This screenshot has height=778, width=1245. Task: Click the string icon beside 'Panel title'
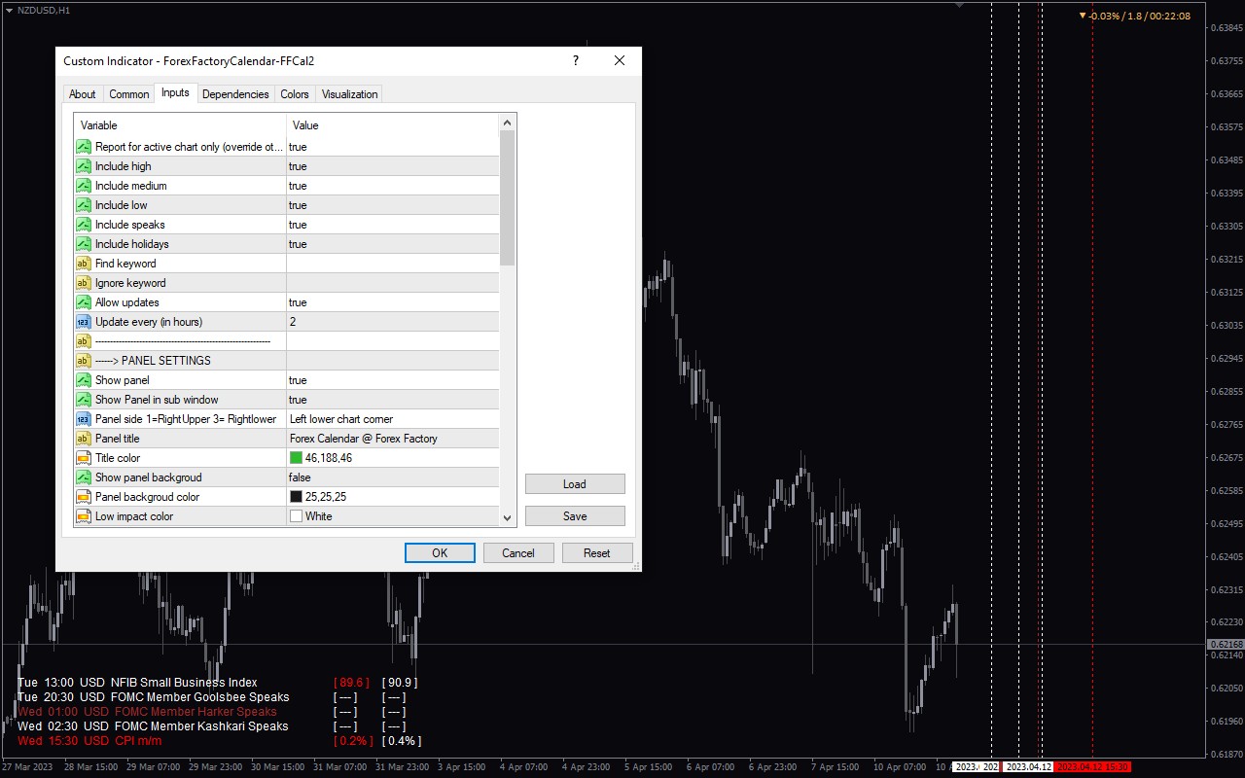[84, 439]
